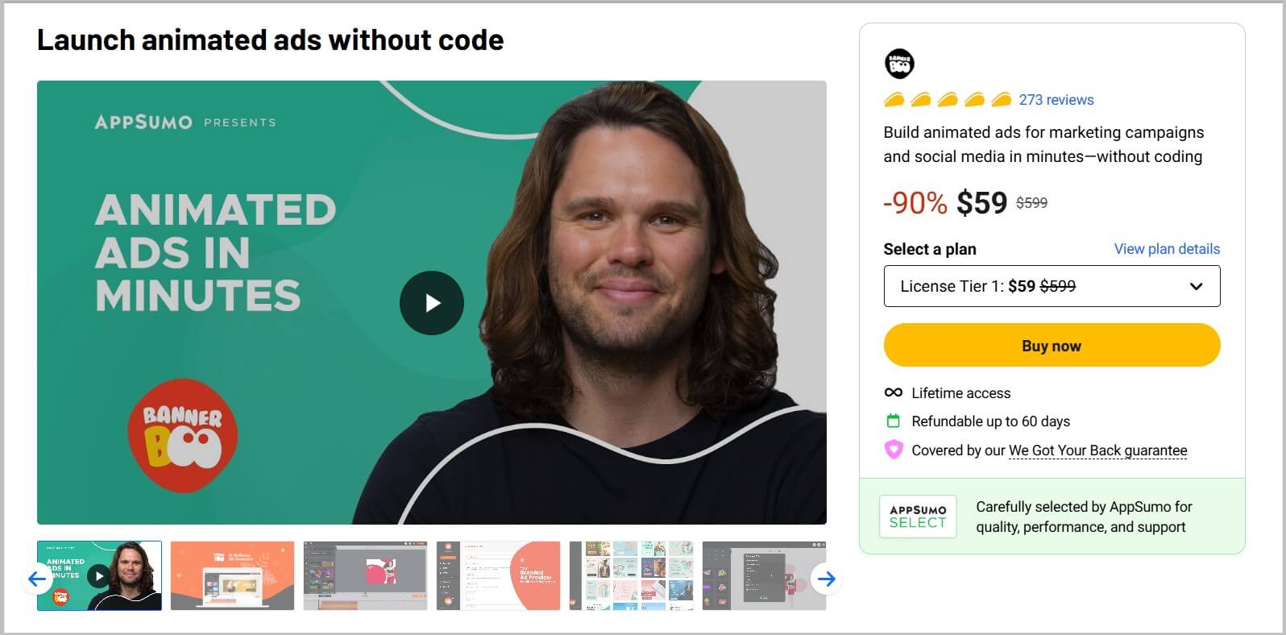Play the Animated Ads in Minutes video
Image resolution: width=1286 pixels, height=635 pixels.
(x=432, y=302)
